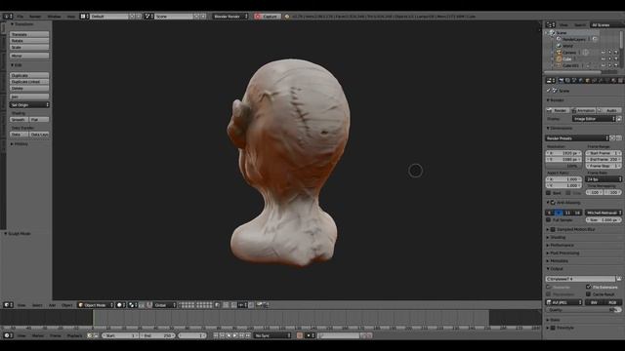Open the Set Origin dropdown
Viewport: 625px width, 351px height.
[29, 104]
